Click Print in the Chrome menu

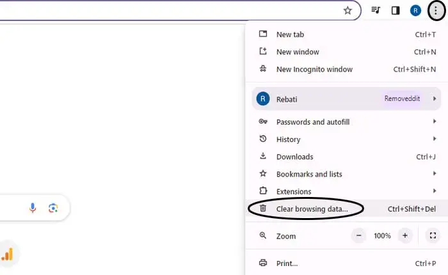tap(287, 263)
